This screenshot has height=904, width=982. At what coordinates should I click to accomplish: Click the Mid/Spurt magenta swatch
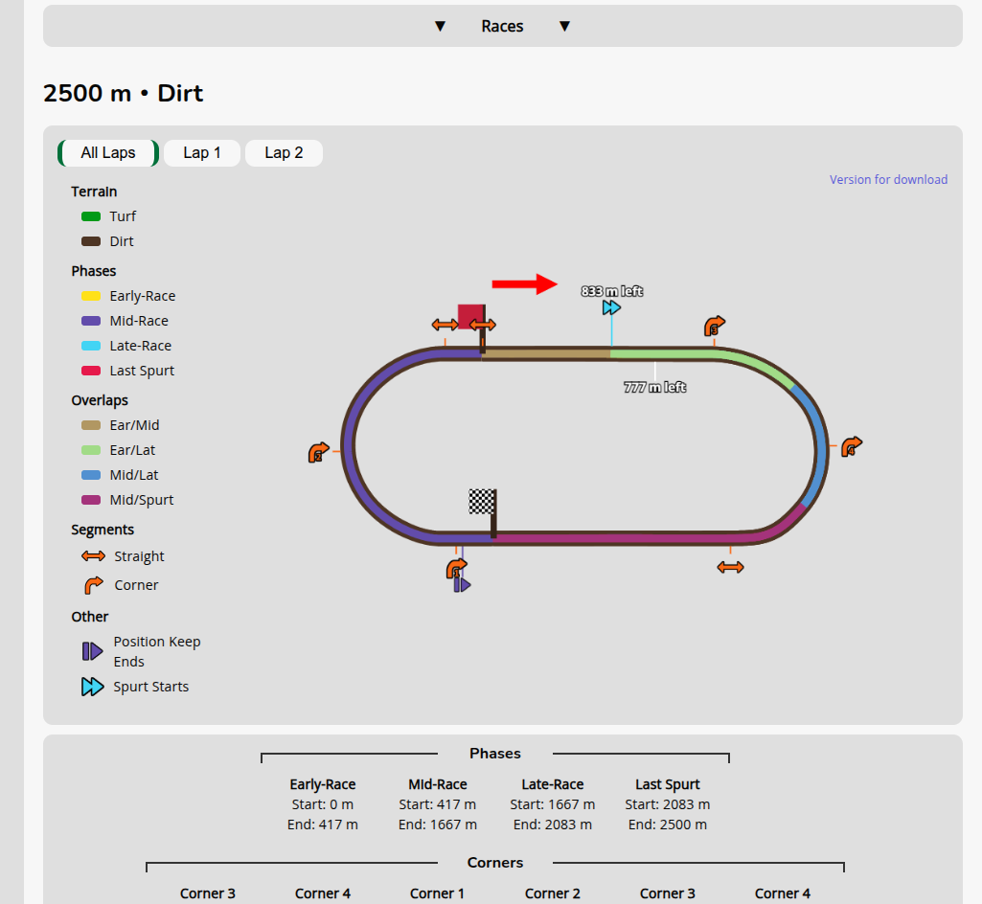click(x=91, y=500)
